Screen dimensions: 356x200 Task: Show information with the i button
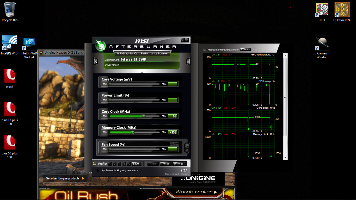click(x=188, y=61)
